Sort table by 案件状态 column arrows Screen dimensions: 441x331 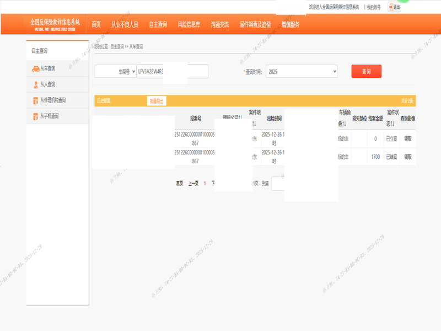point(392,124)
